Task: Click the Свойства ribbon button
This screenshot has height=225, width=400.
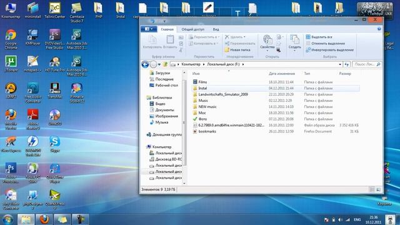Action: tap(267, 42)
